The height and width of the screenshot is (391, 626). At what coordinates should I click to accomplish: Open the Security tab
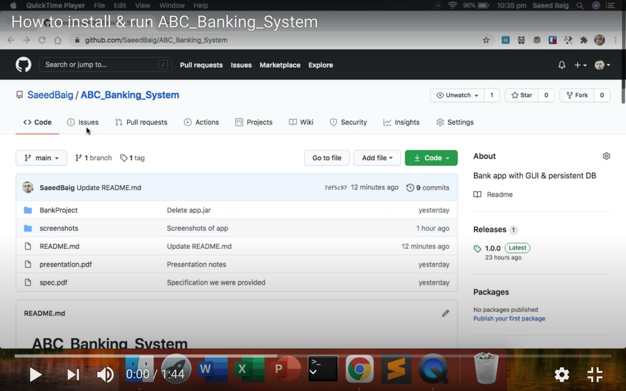click(x=348, y=122)
